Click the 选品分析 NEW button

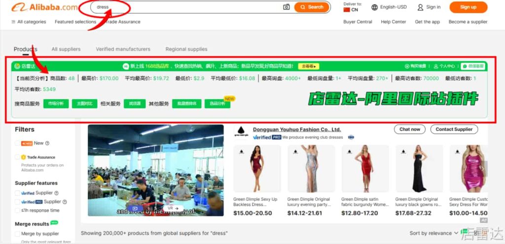pos(217,104)
